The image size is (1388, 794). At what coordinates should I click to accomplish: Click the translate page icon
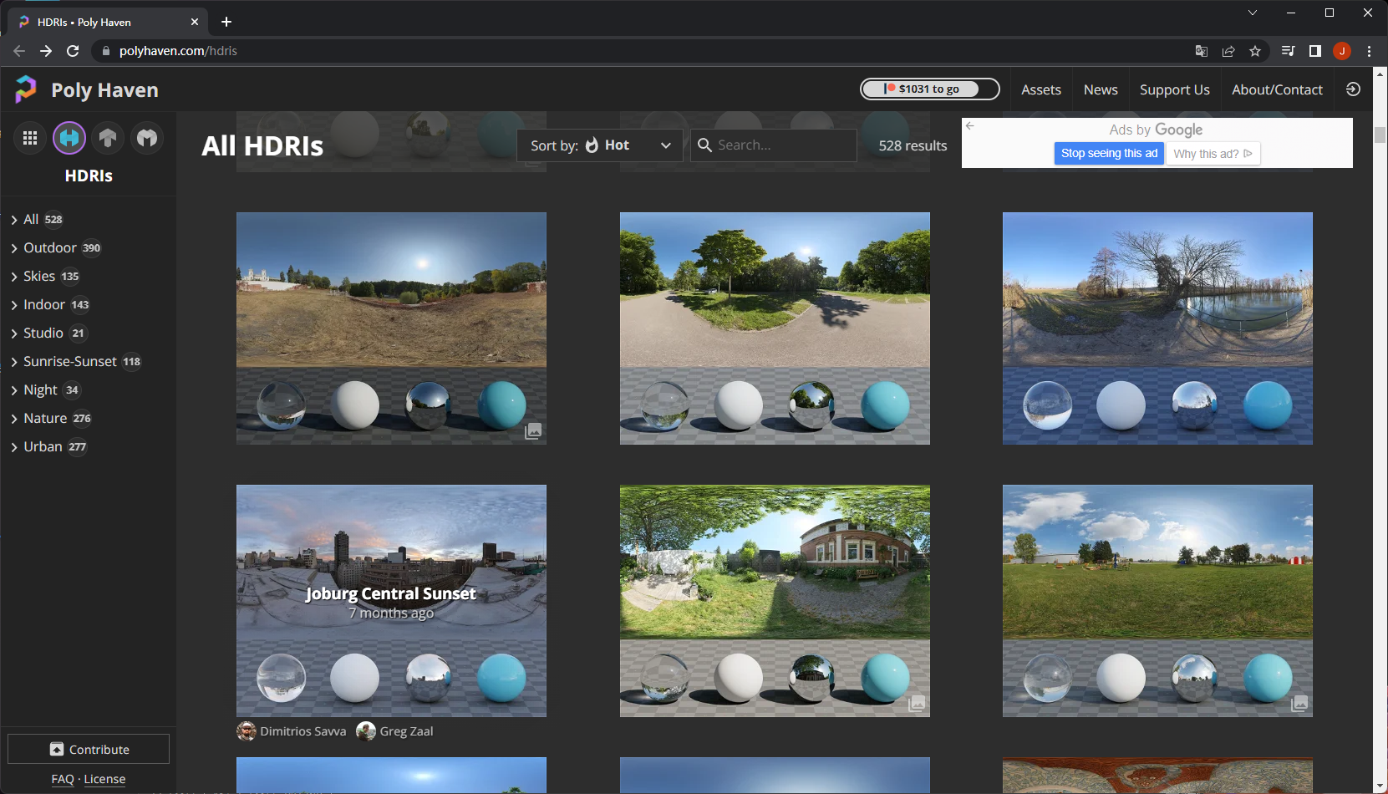click(1202, 51)
